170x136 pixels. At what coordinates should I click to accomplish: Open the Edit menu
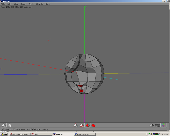tap(9, 4)
